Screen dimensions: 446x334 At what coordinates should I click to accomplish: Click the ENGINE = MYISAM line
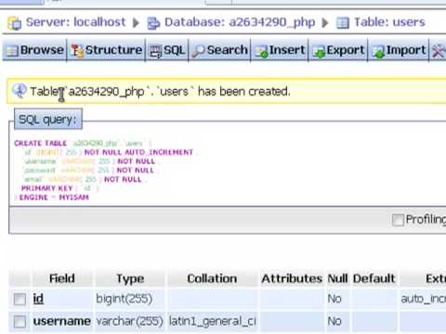(x=53, y=198)
